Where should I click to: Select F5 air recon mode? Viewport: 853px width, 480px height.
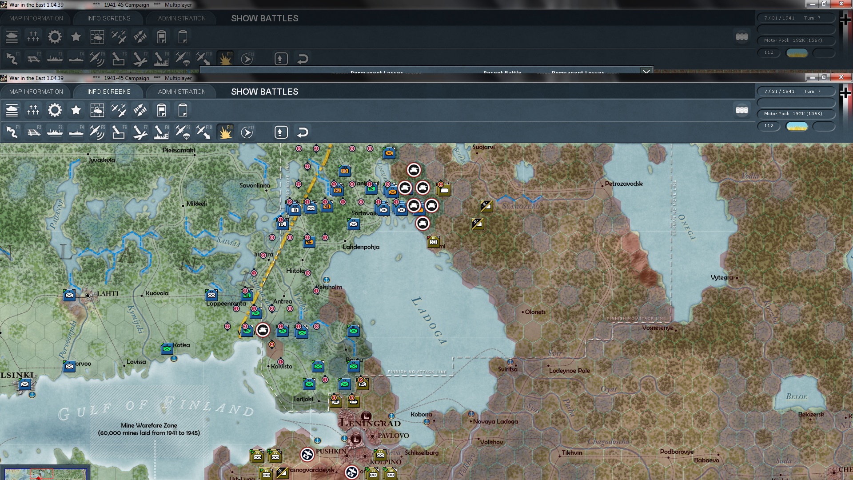[97, 132]
